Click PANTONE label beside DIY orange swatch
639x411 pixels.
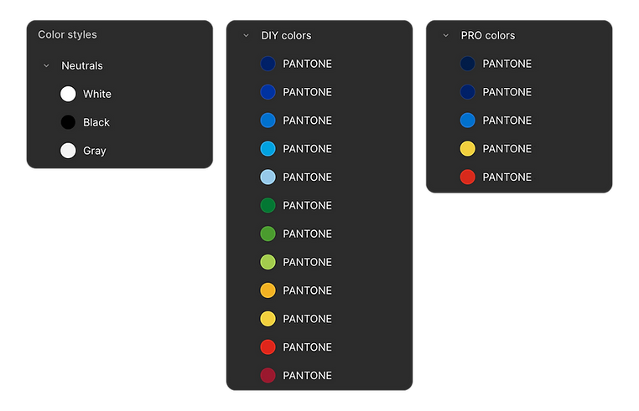[307, 290]
